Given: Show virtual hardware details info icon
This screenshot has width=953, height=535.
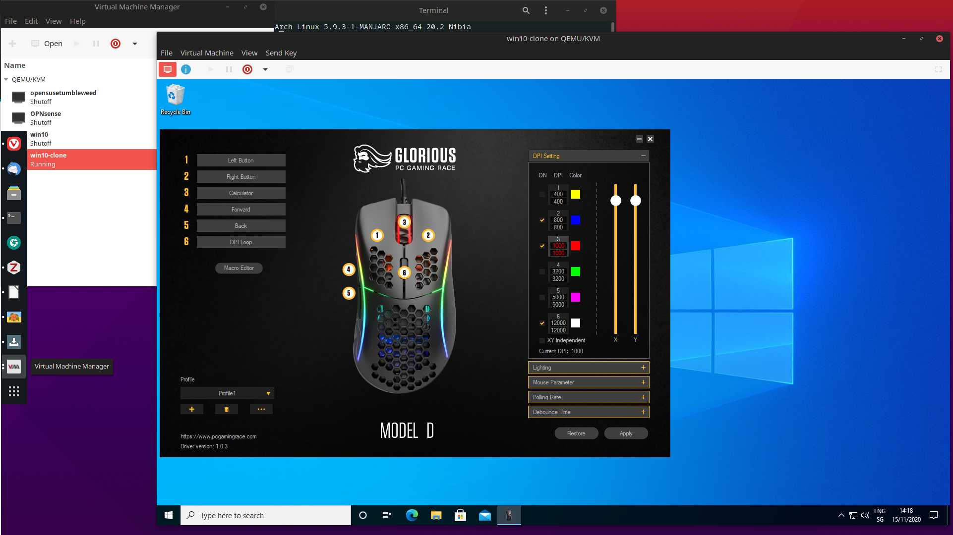Looking at the screenshot, I should click(x=186, y=69).
